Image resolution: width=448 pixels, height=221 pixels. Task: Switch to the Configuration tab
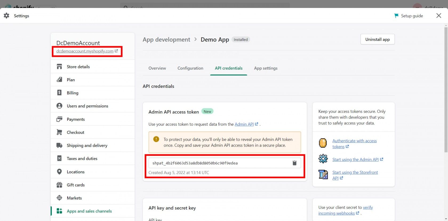coord(190,68)
